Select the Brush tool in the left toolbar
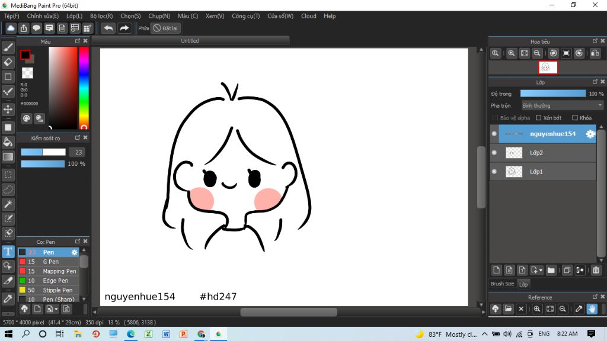Image resolution: width=607 pixels, height=341 pixels. pyautogui.click(x=8, y=47)
